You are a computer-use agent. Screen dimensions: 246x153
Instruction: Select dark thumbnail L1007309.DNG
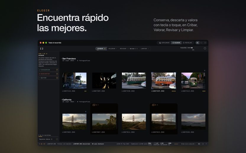[x=104, y=80]
